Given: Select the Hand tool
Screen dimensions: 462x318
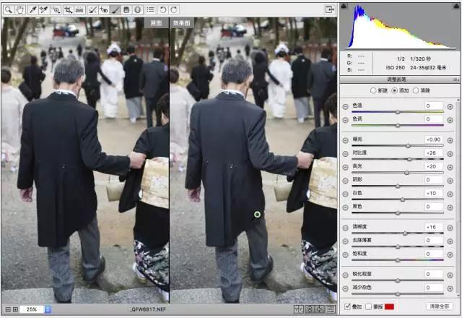Looking at the screenshot, I should (x=20, y=10).
